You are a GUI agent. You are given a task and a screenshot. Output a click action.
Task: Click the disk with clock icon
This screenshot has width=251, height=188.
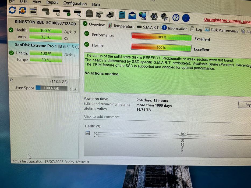(x=56, y=12)
